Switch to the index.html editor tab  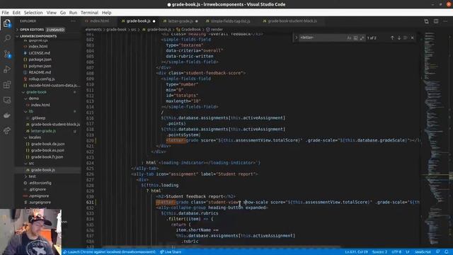point(99,21)
